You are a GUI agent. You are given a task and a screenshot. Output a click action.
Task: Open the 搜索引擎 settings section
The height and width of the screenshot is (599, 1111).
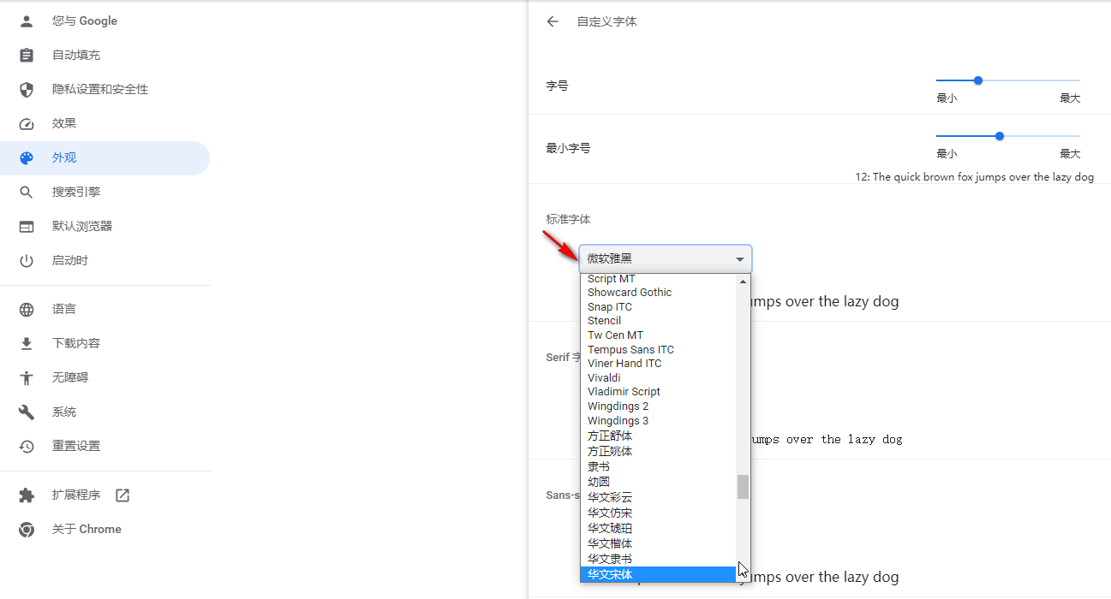click(x=105, y=192)
